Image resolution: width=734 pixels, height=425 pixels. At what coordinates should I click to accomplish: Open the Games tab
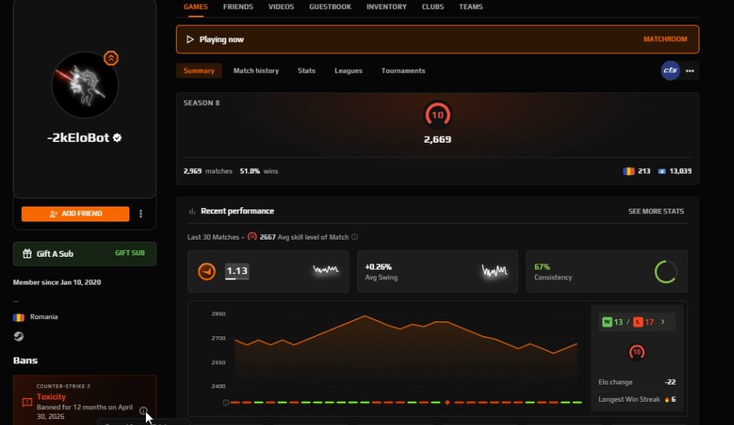pos(196,7)
